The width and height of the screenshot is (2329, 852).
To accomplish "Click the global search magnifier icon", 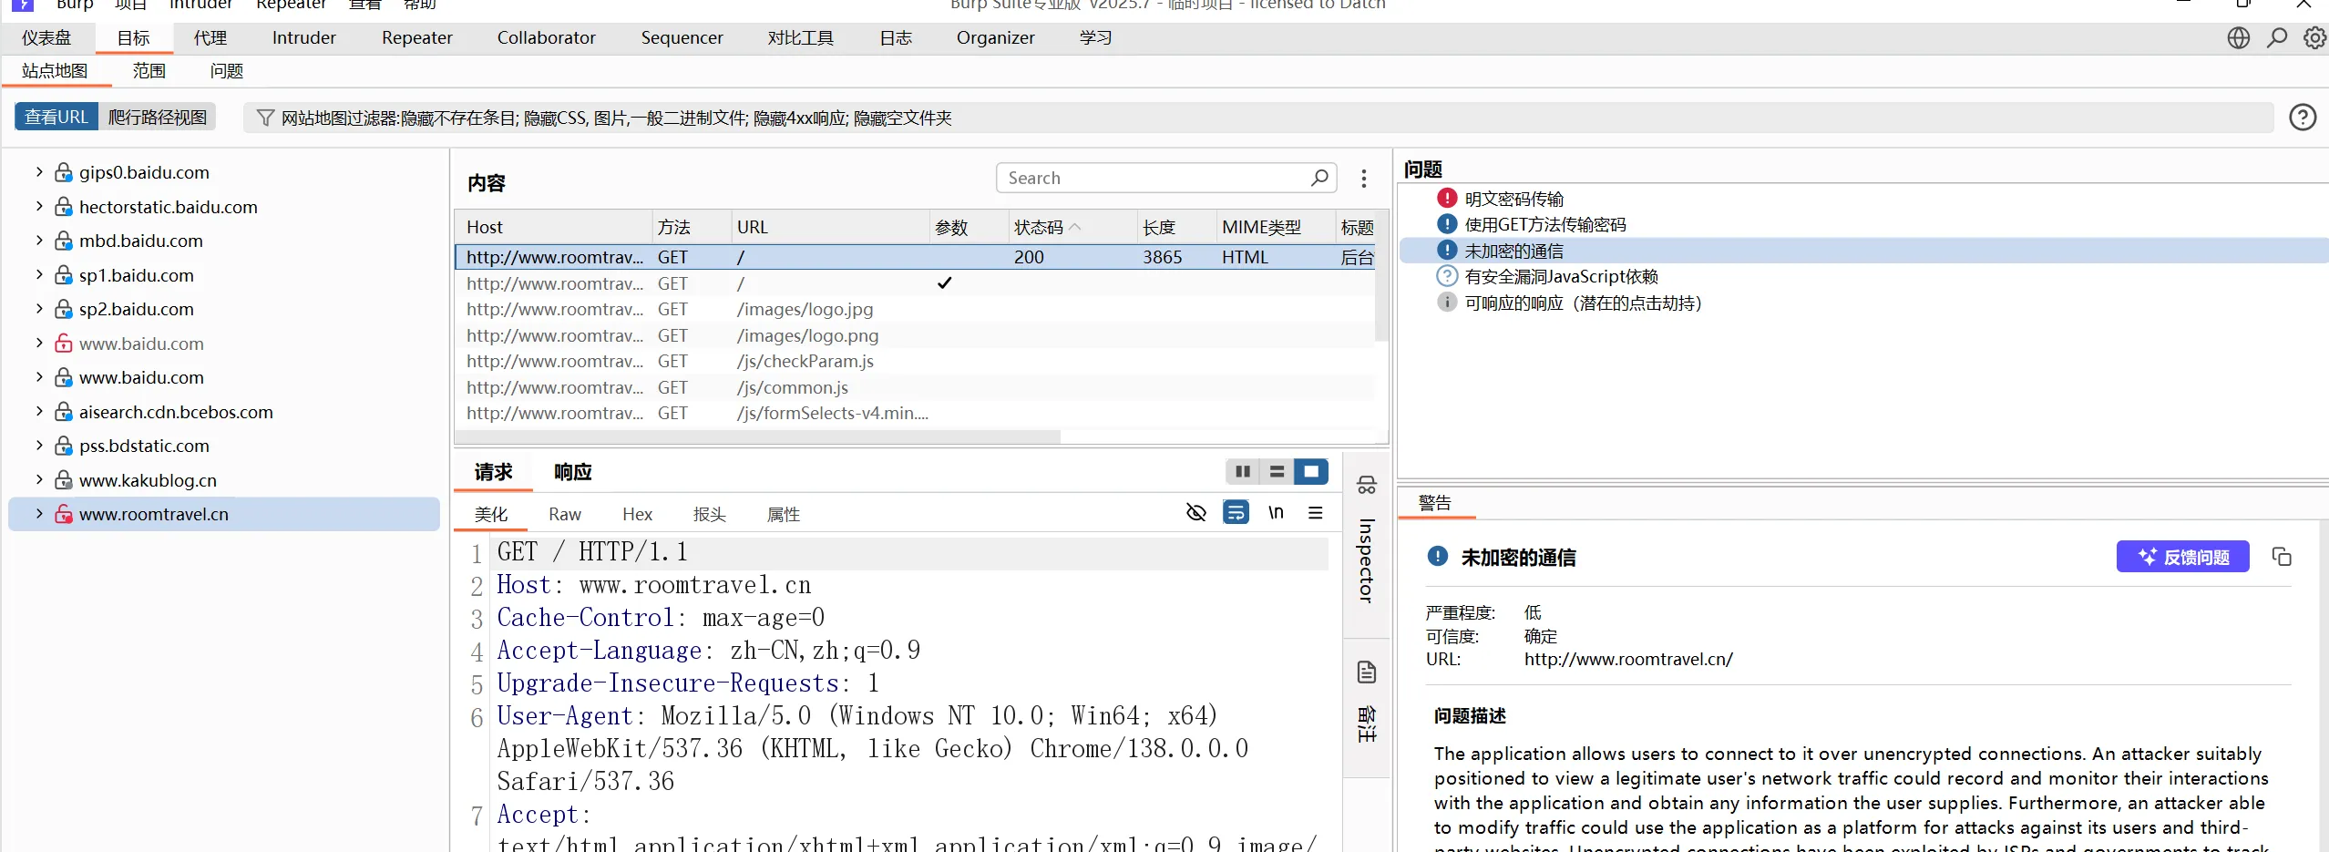I will [x=2276, y=38].
